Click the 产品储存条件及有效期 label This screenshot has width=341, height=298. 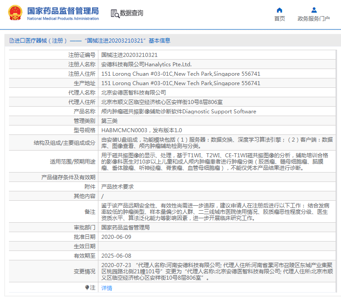68,177
